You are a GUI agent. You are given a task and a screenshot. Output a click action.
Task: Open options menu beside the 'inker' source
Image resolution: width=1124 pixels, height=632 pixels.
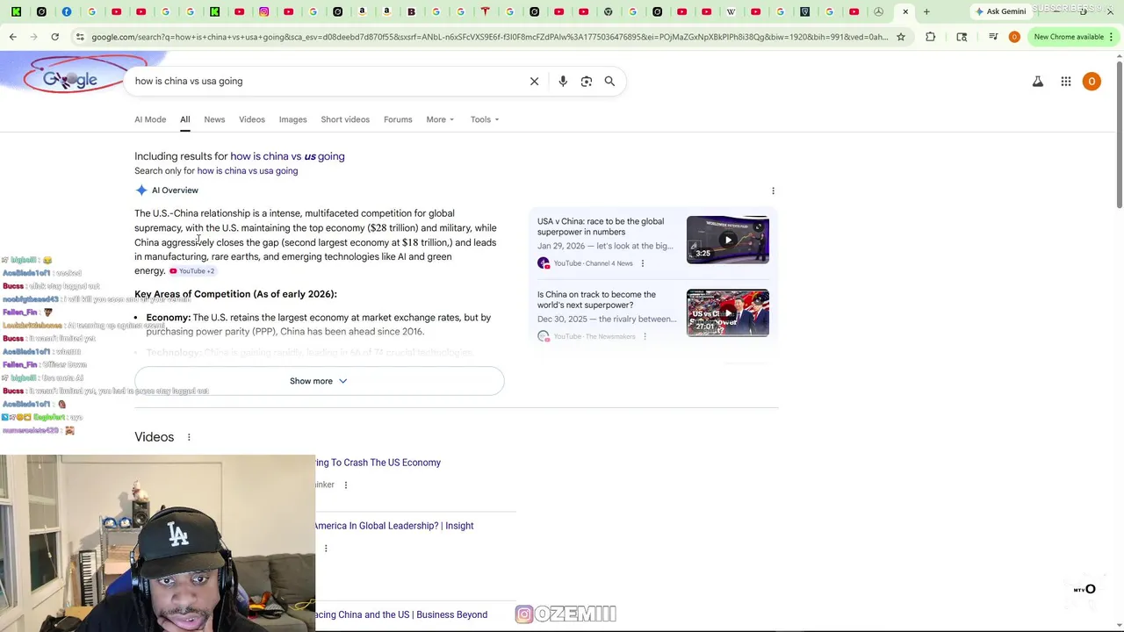[345, 485]
